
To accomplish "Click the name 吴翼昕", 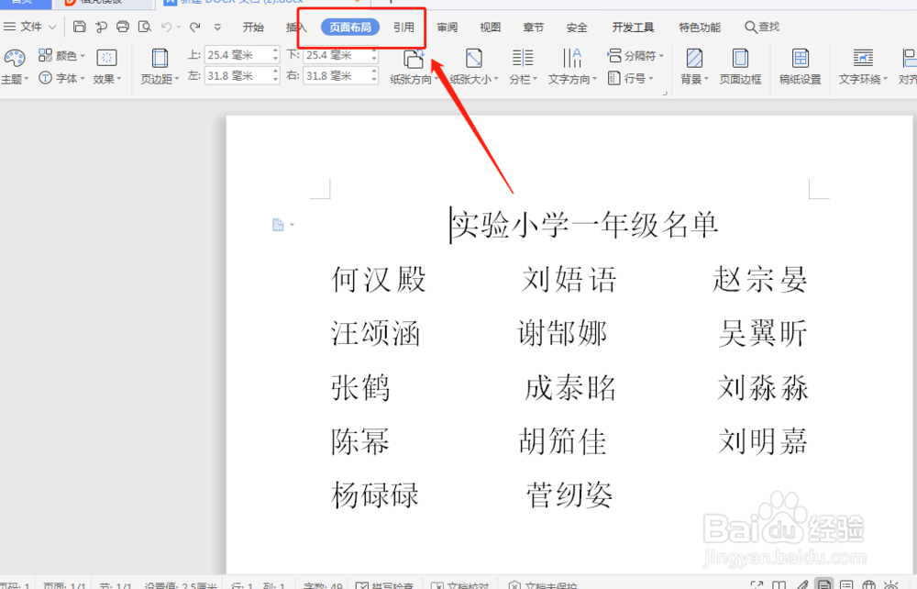I will click(x=763, y=333).
